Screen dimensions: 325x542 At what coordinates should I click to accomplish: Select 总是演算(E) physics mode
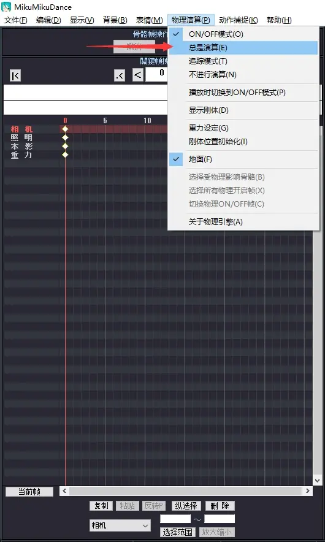click(x=243, y=48)
